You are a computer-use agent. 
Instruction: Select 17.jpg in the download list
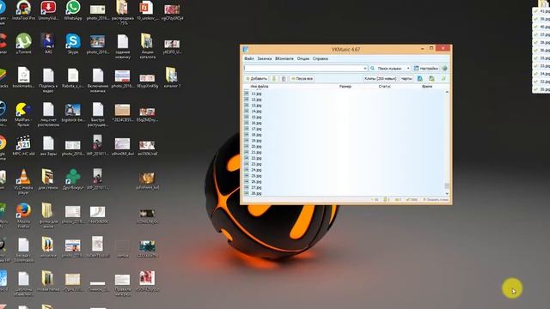point(256,129)
